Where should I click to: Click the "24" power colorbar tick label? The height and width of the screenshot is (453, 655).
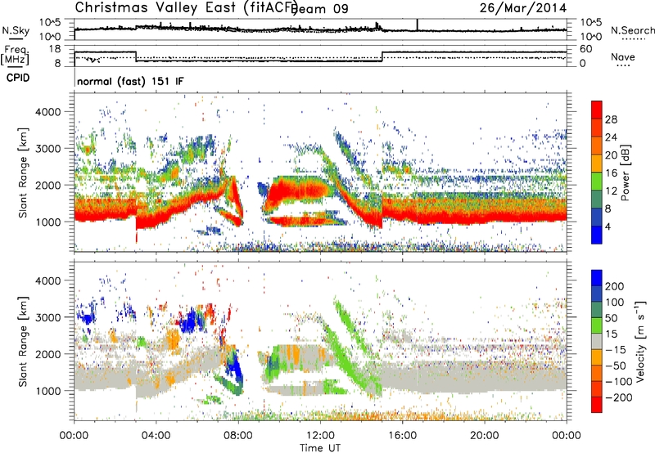click(611, 137)
